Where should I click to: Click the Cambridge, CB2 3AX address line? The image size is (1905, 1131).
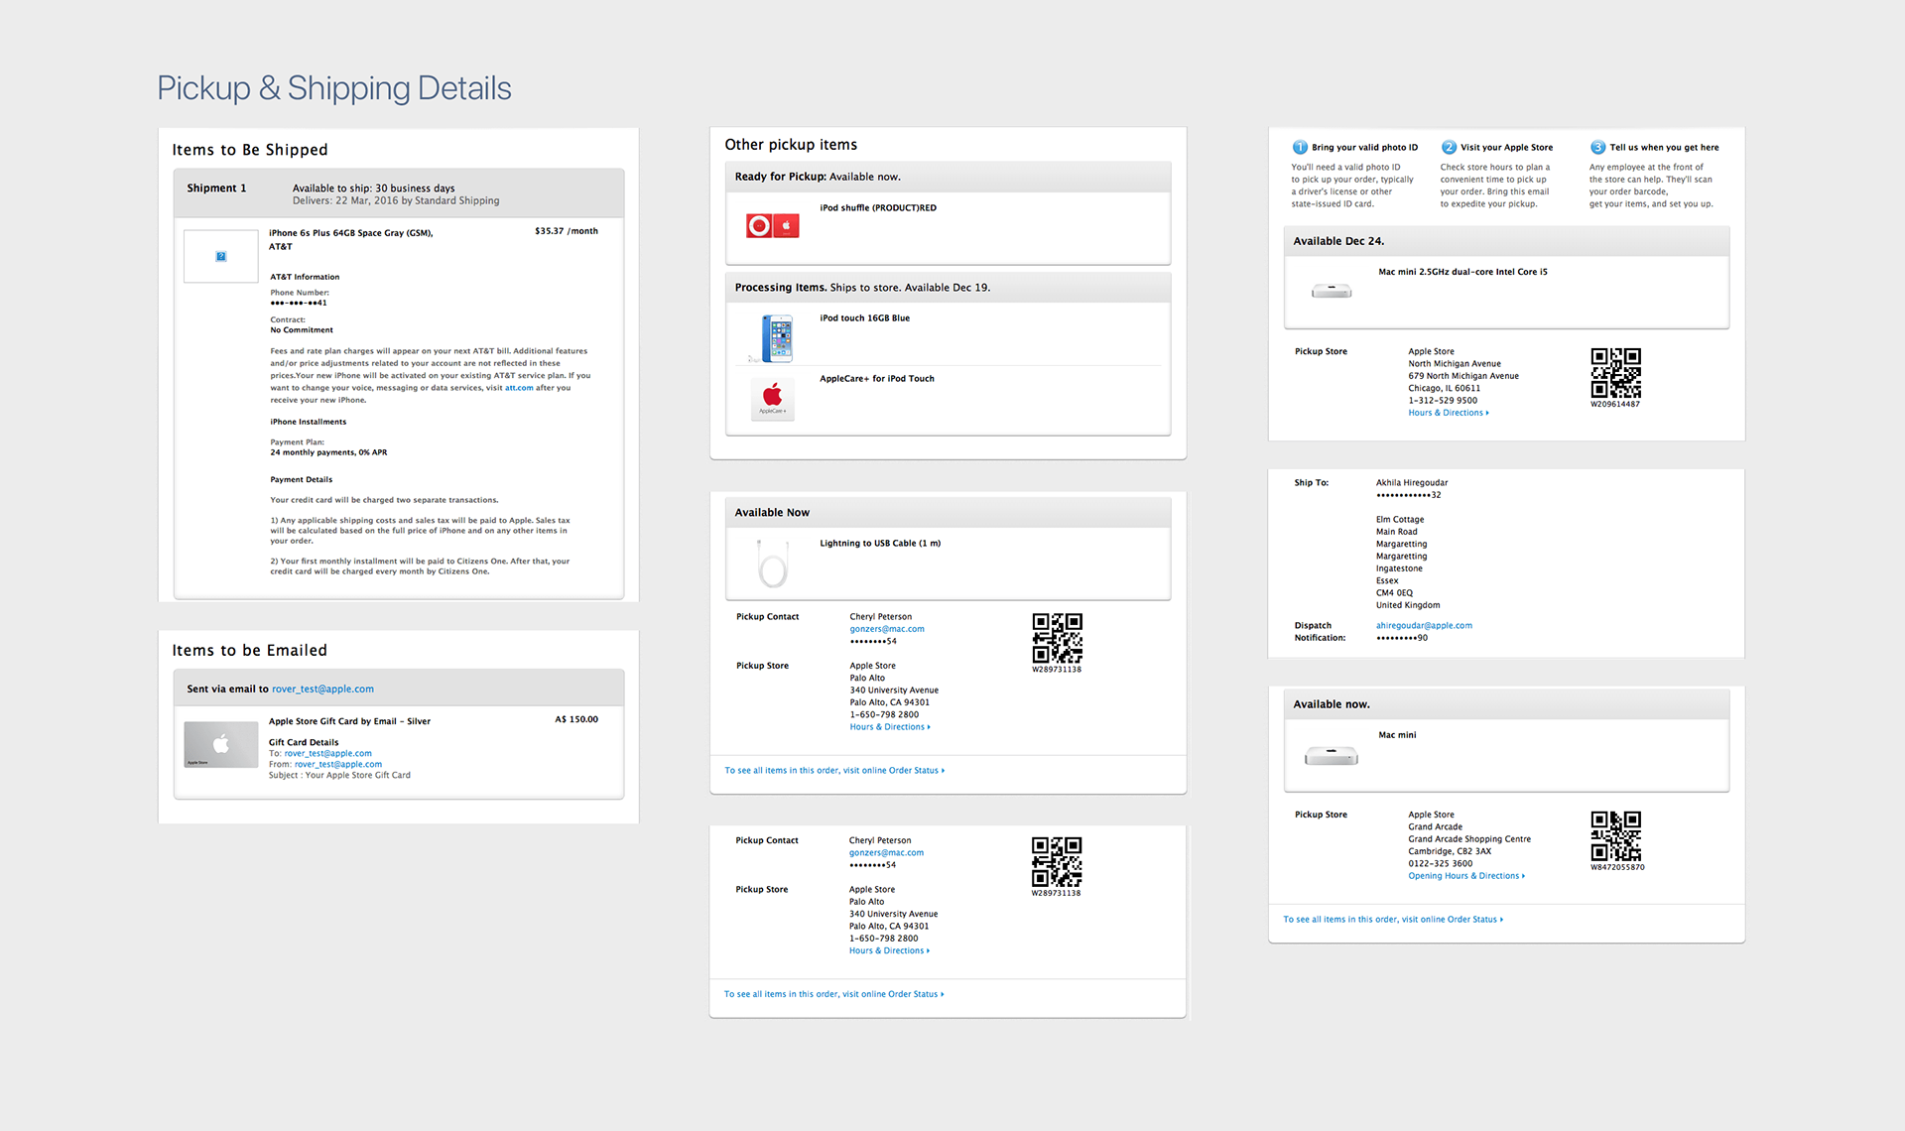coord(1450,851)
